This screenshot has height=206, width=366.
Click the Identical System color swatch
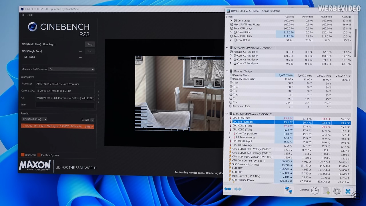(x=39, y=155)
